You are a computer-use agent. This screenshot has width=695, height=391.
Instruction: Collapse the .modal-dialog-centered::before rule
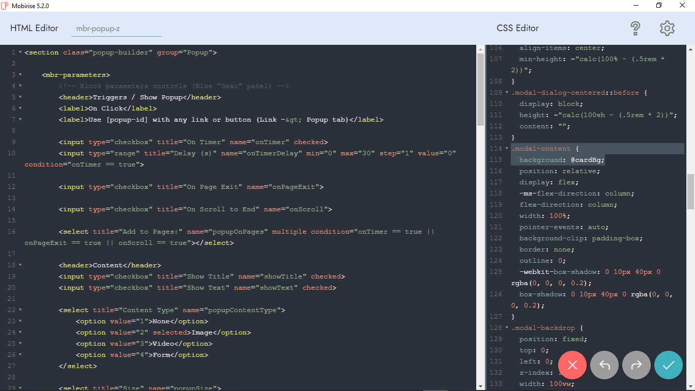tap(507, 93)
